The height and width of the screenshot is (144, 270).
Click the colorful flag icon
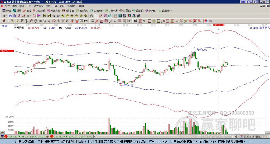coord(39,16)
